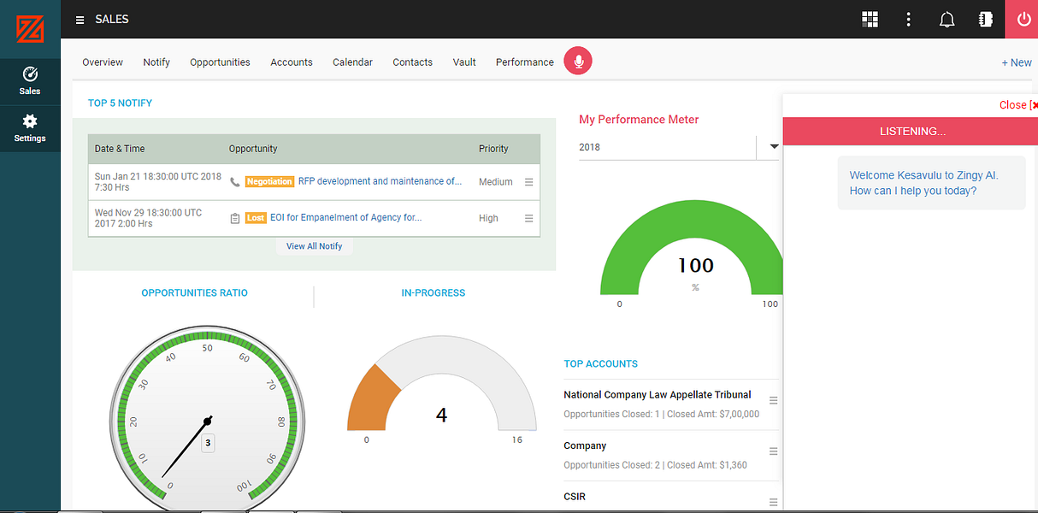Click phone icon in Negotiation row
1038x513 pixels.
[x=235, y=182]
